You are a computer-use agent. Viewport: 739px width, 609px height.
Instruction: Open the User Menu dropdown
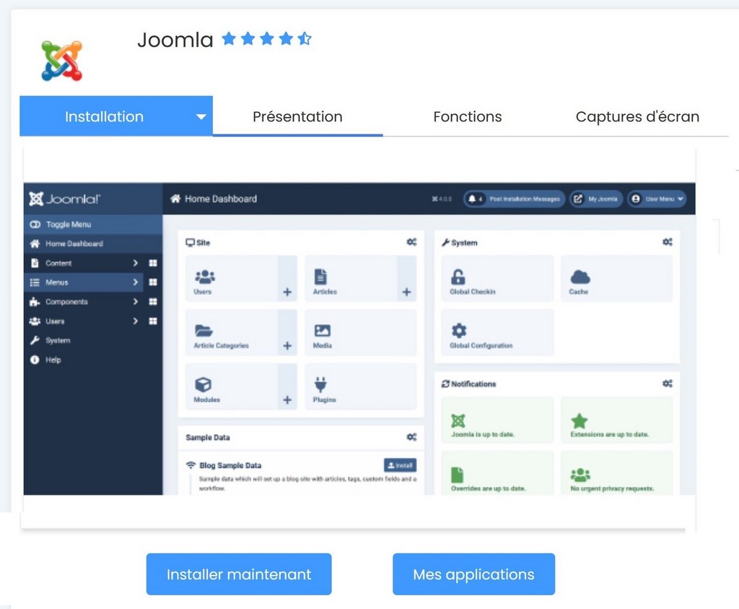tap(656, 199)
